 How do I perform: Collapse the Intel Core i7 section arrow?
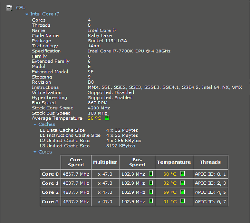(x=27, y=14)
